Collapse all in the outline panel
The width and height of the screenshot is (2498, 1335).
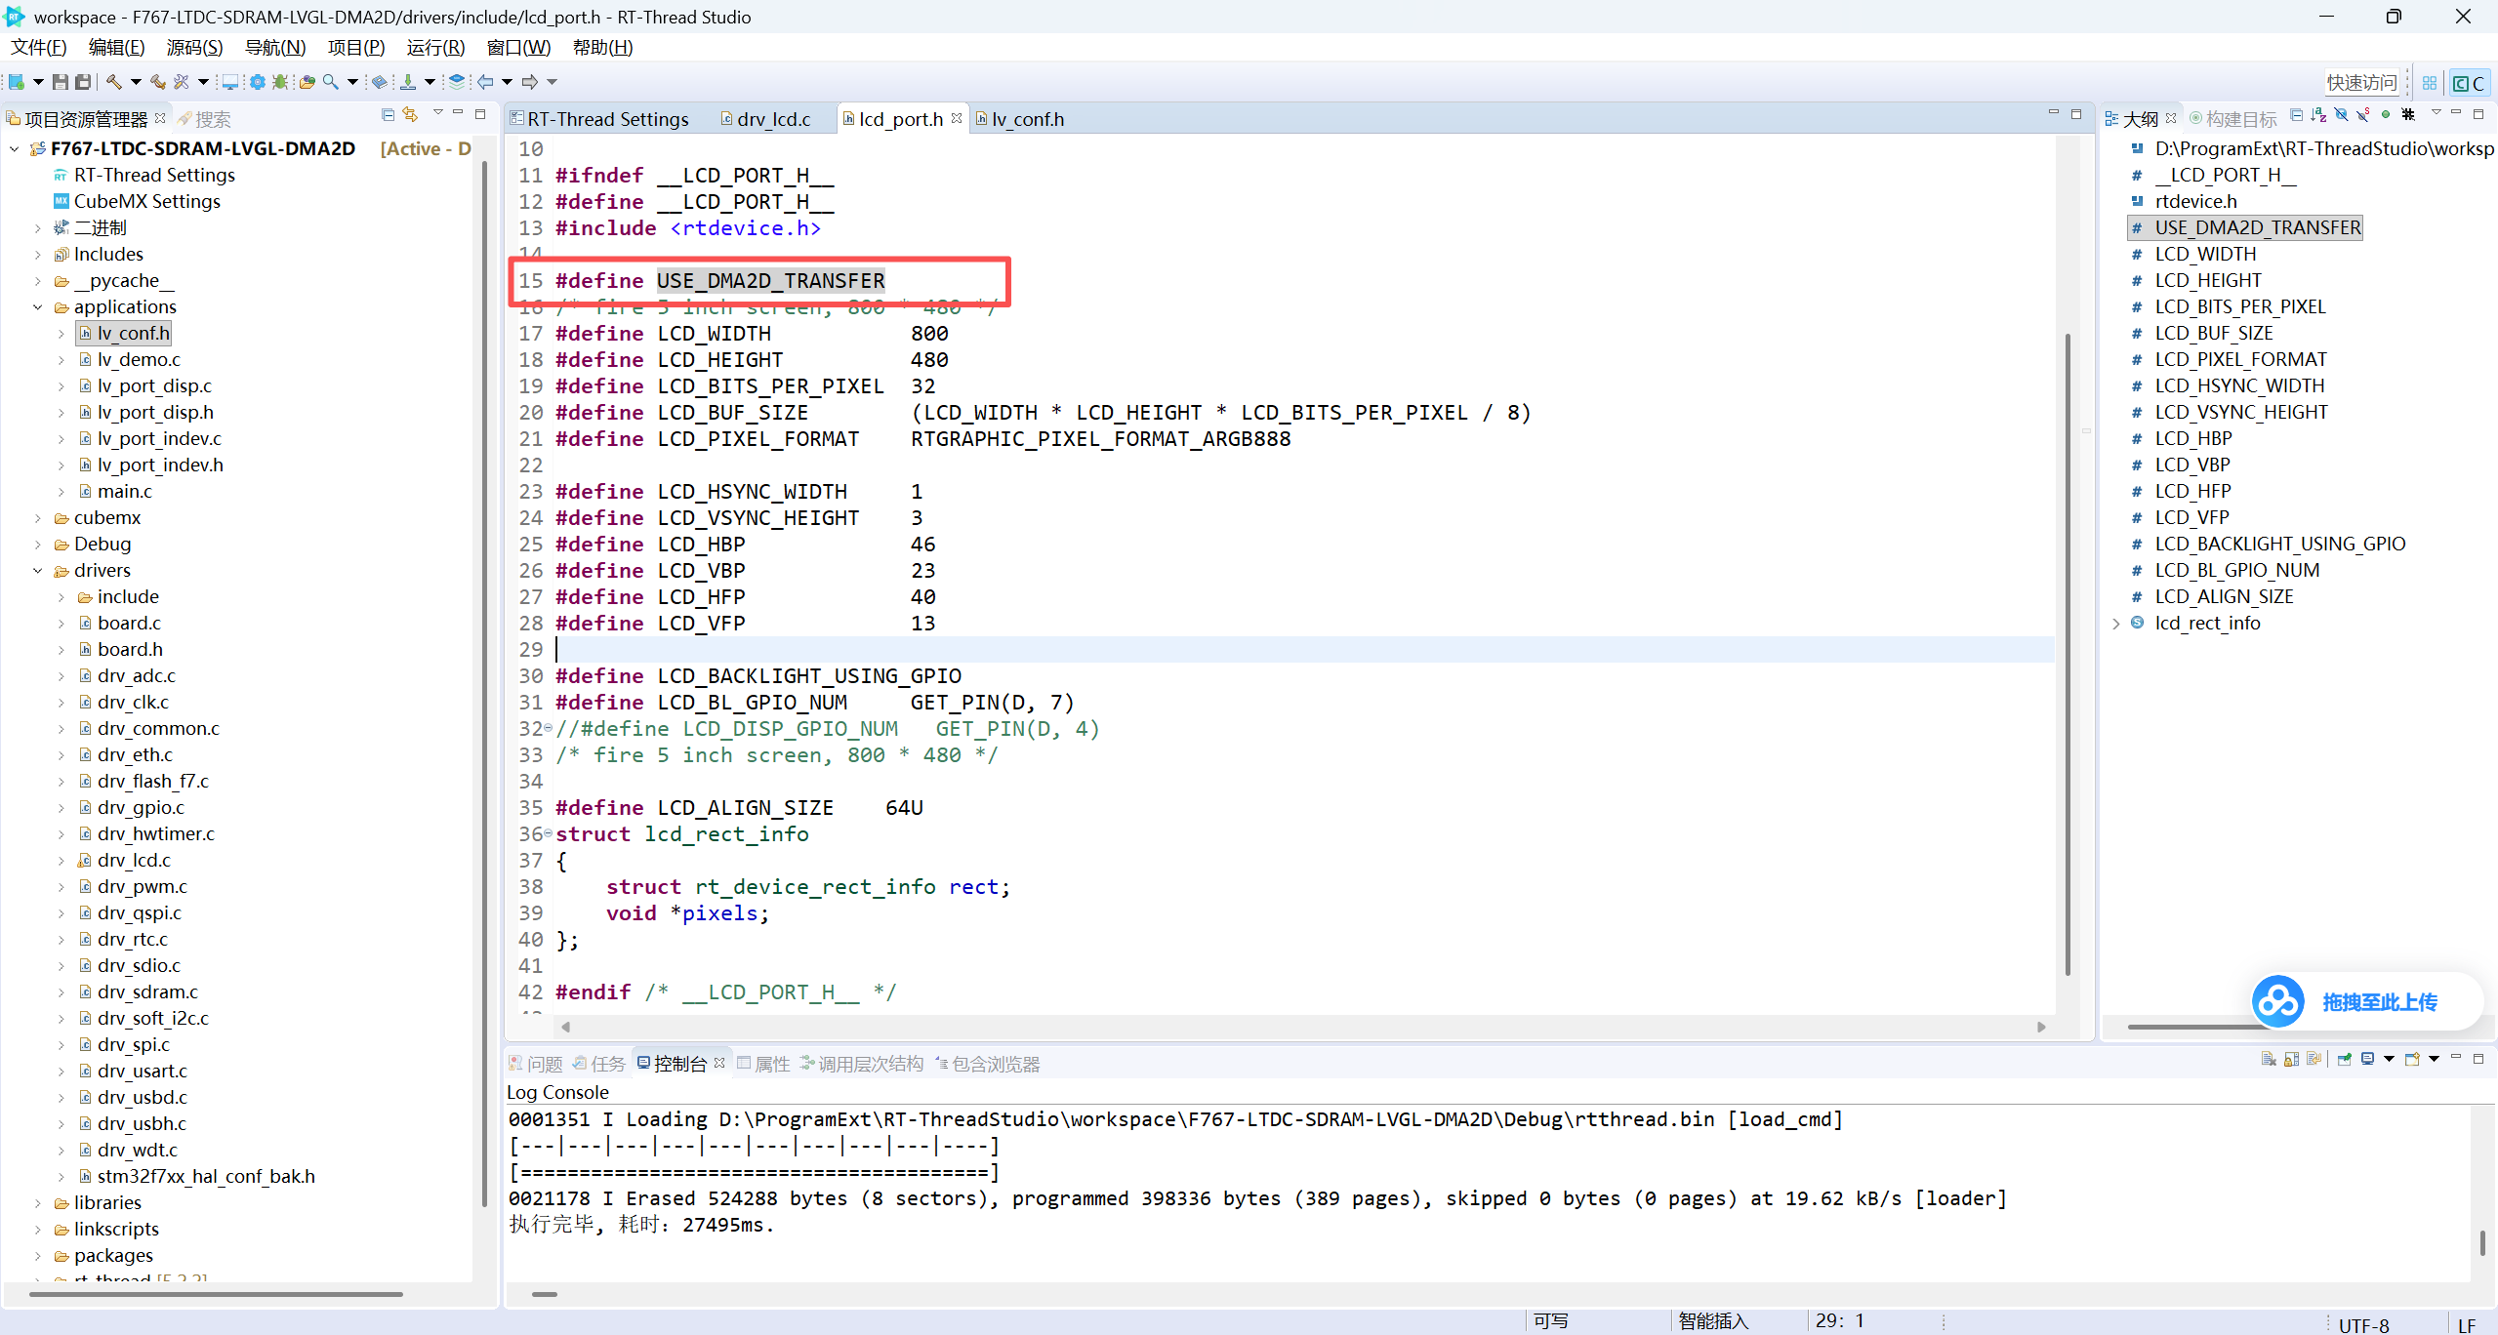2296,115
